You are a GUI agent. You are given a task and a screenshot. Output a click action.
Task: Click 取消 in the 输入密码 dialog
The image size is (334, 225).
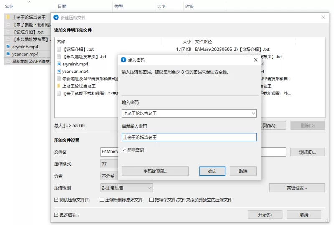pyautogui.click(x=243, y=171)
